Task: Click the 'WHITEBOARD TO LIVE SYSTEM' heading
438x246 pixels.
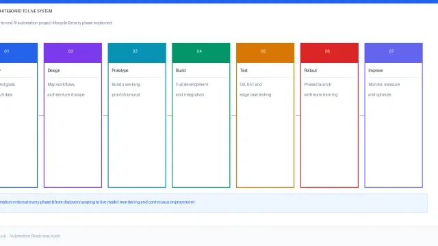Action: [x=26, y=11]
